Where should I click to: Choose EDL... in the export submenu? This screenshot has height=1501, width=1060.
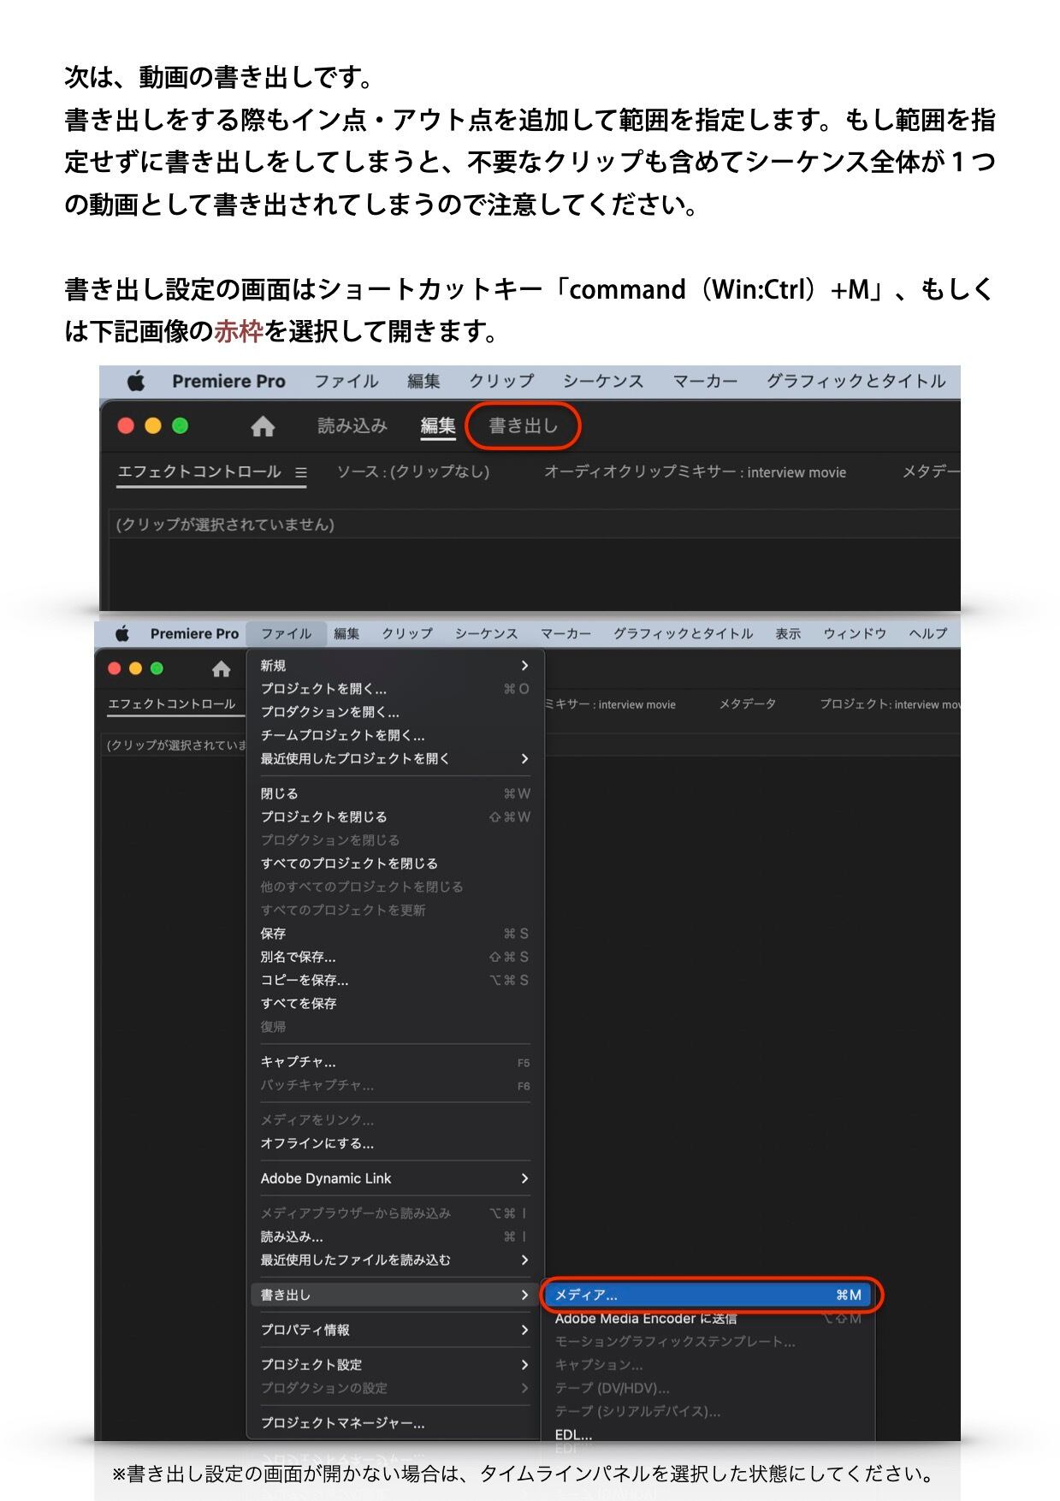709,1435
